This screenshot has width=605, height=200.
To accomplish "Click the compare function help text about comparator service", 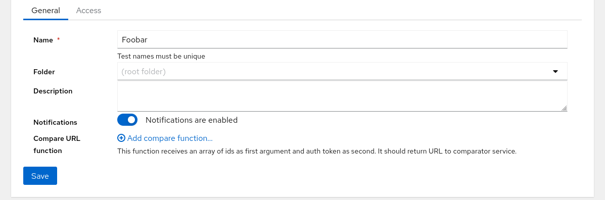I will coord(317,151).
